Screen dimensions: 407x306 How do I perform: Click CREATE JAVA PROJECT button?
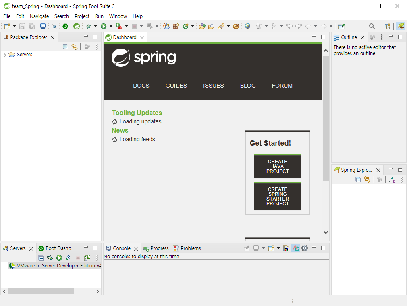(x=278, y=166)
